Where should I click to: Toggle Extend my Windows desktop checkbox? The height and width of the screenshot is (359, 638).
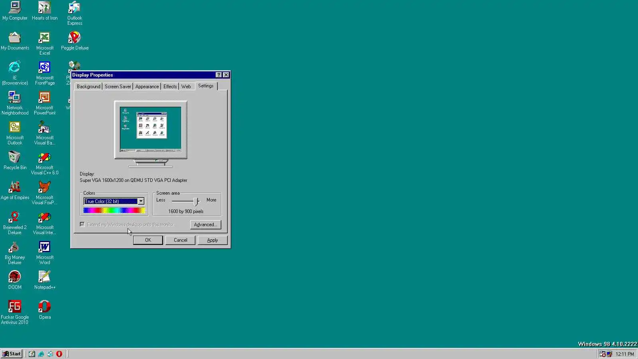pos(82,225)
